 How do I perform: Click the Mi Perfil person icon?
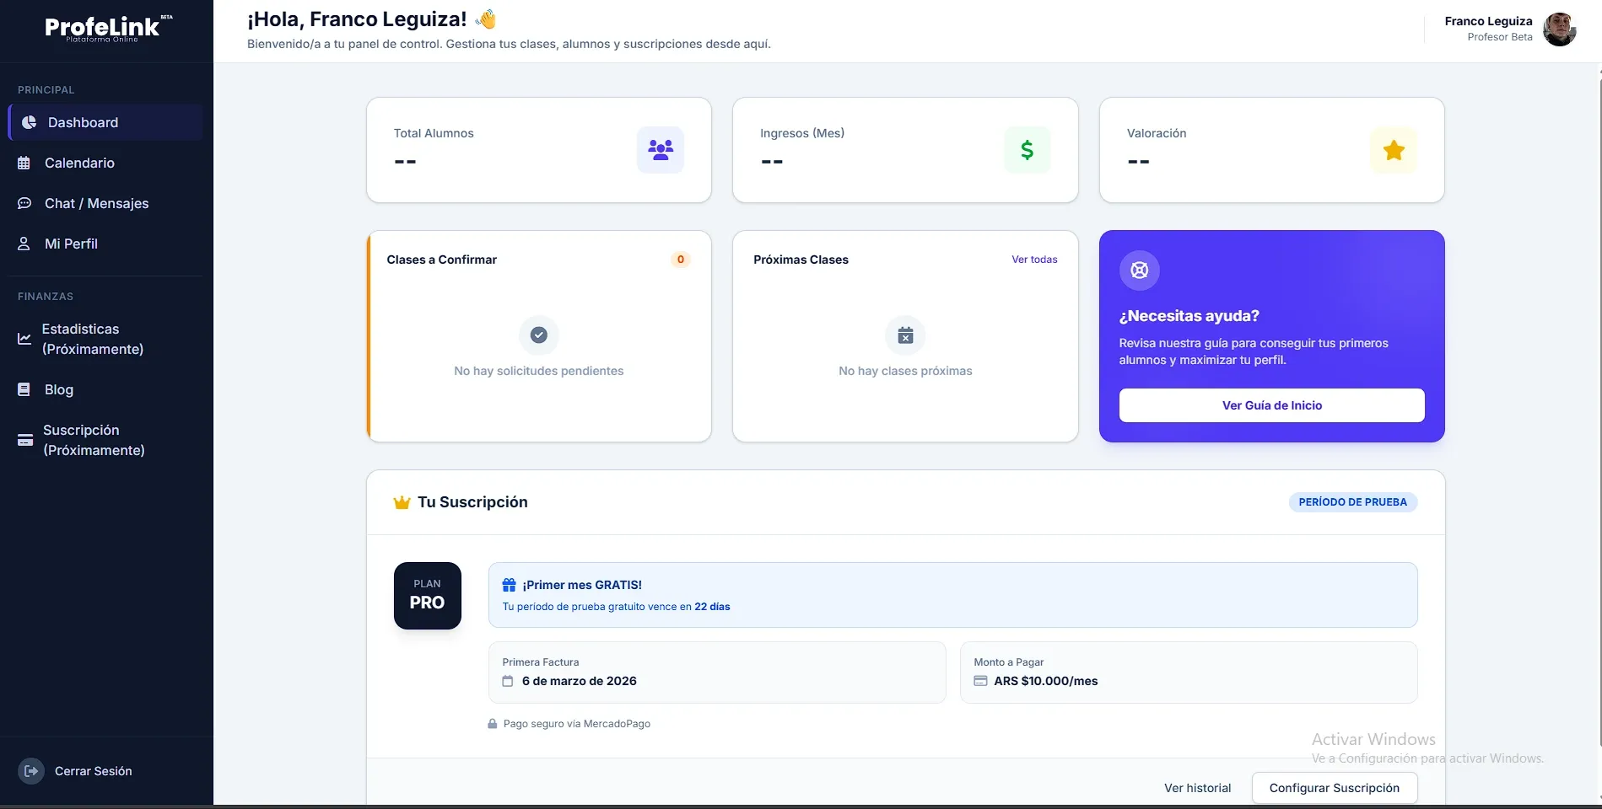(x=24, y=244)
